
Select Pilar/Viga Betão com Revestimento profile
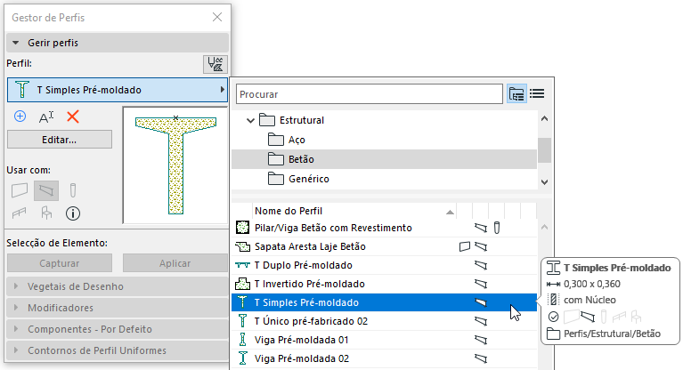[385, 228]
